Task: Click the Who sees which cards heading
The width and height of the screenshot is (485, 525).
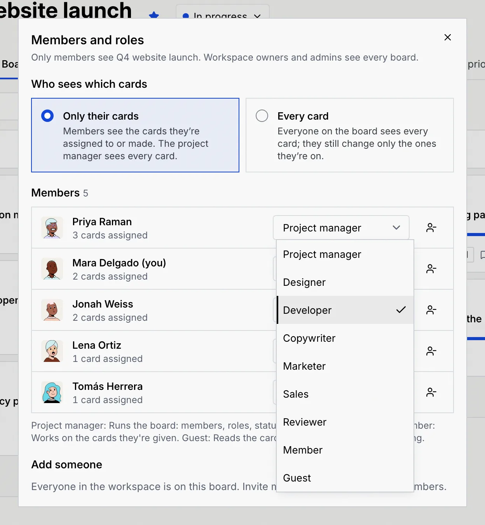Action: click(89, 84)
